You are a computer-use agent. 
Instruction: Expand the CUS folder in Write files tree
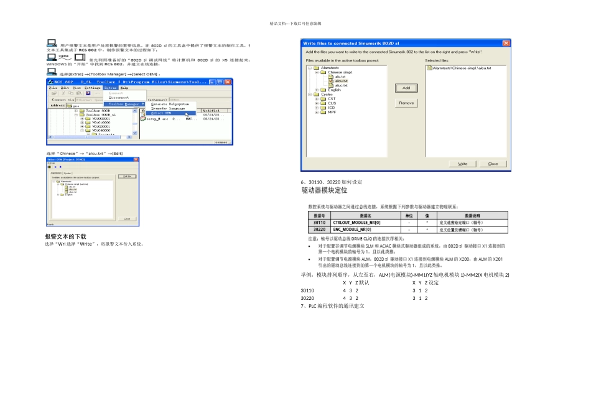tap(317, 103)
